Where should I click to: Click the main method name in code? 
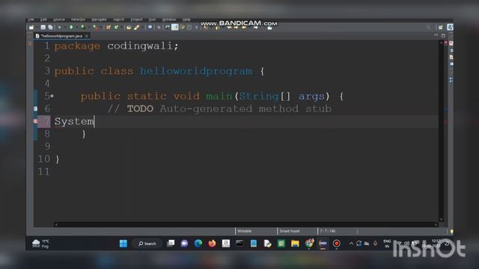click(219, 96)
